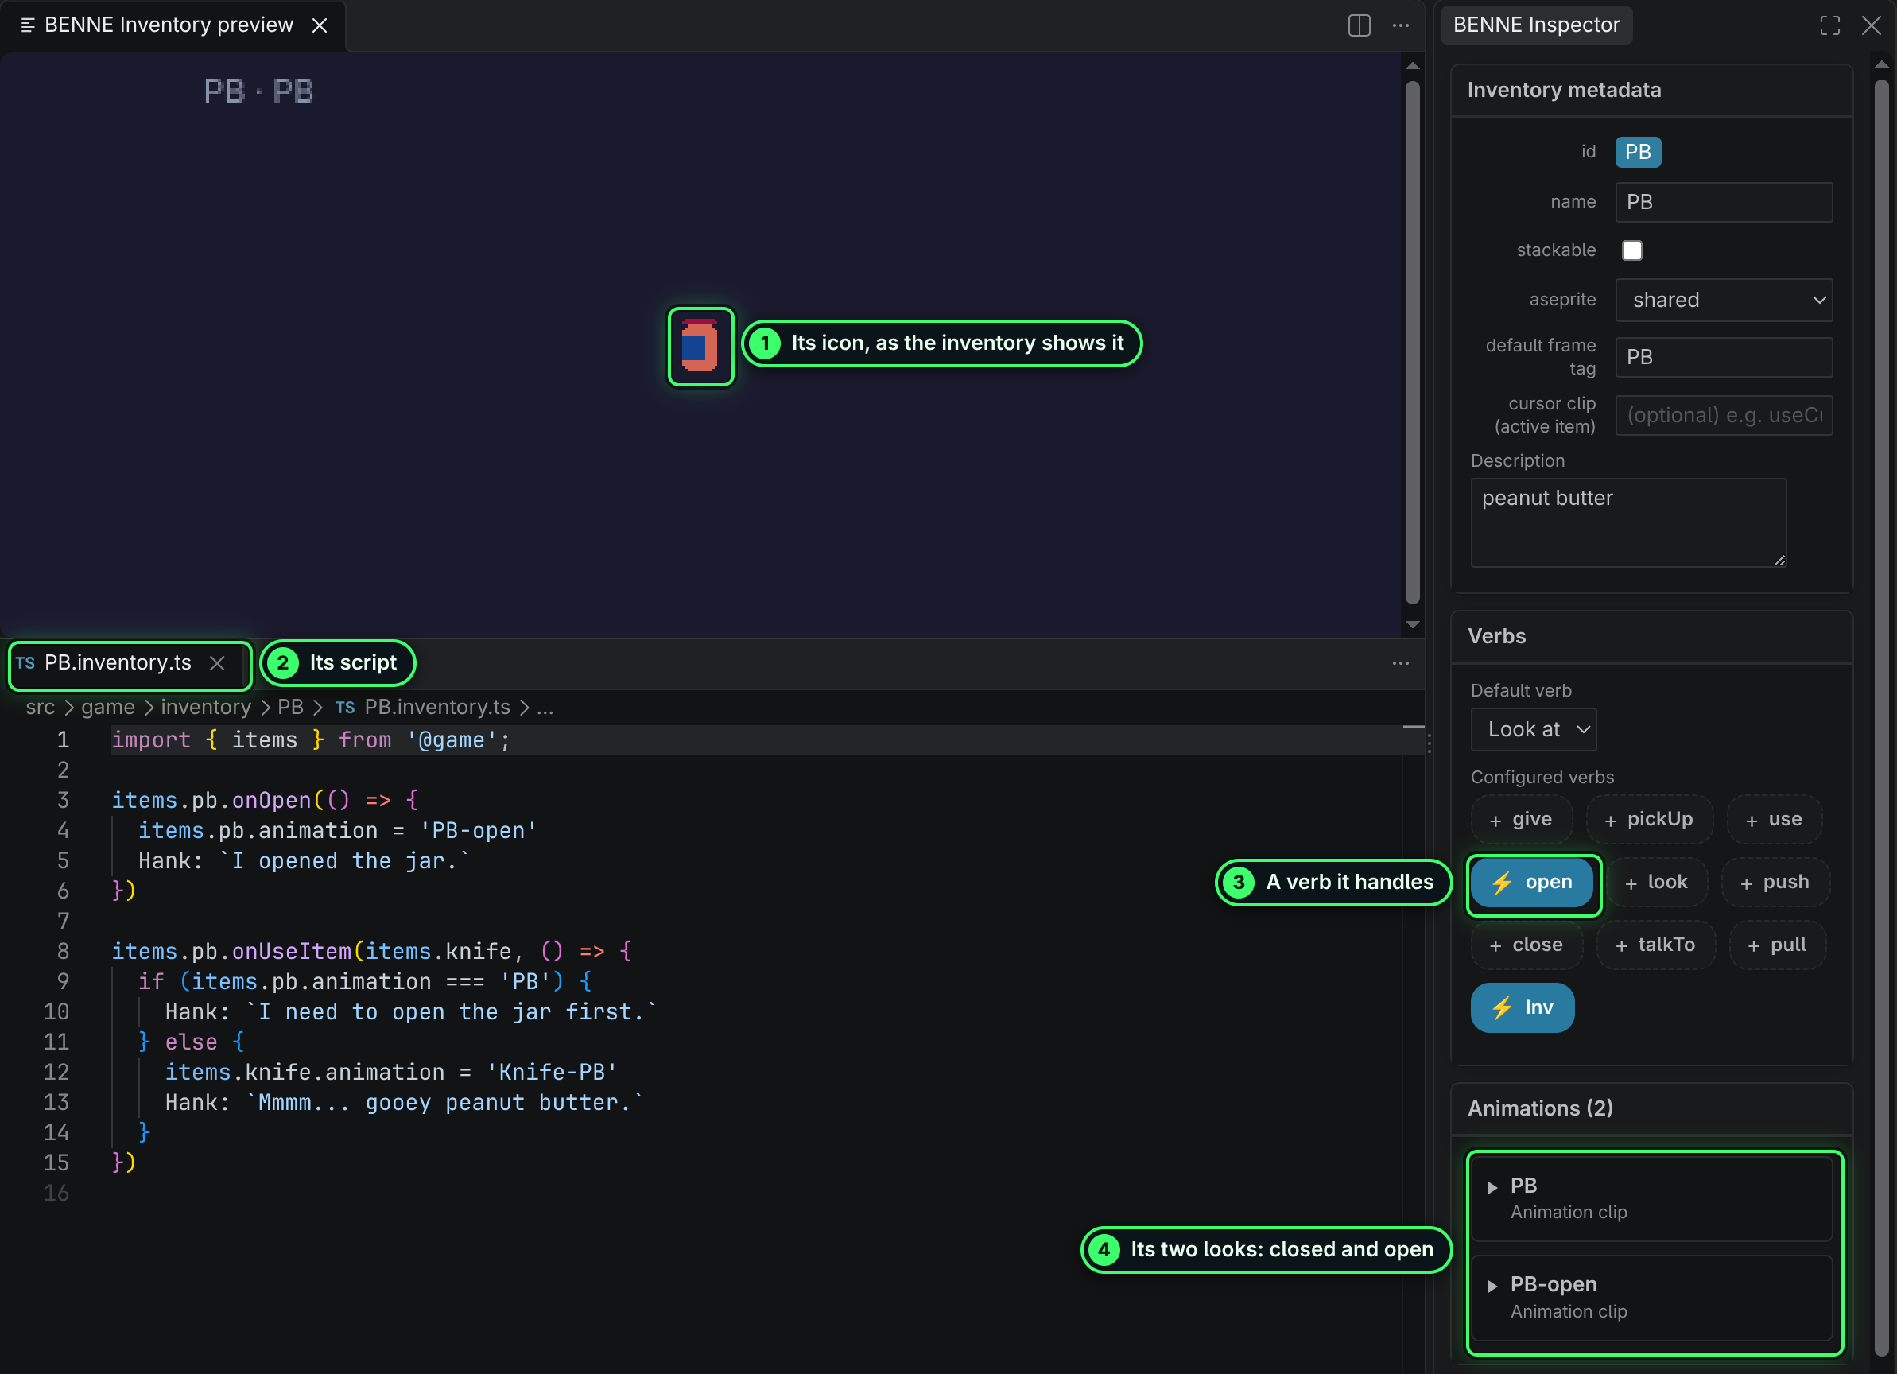Select the peanut butter jar icon in preview
This screenshot has width=1897, height=1374.
700,345
